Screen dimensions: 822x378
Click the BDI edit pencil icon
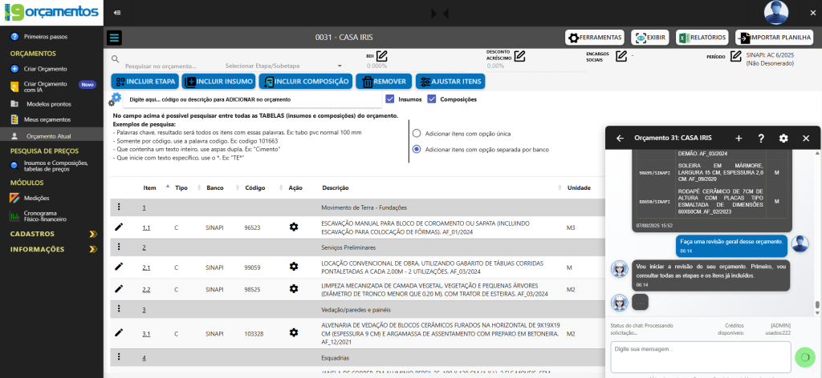(382, 55)
